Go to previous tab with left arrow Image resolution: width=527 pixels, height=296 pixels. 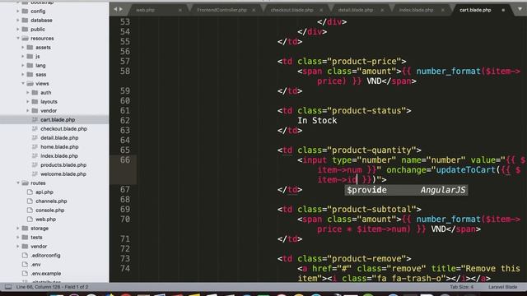point(115,9)
